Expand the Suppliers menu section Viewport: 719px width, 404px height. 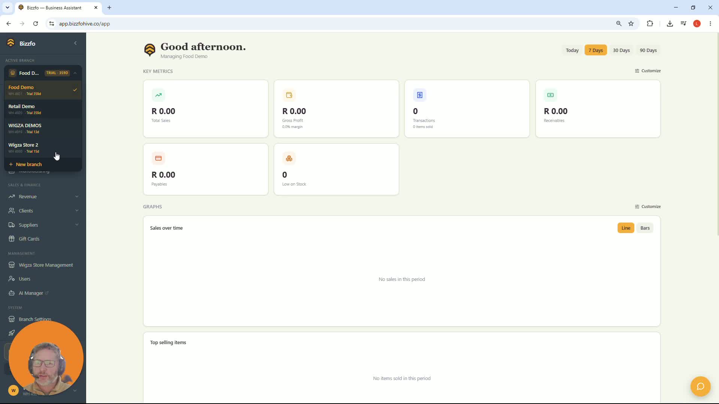[43, 225]
